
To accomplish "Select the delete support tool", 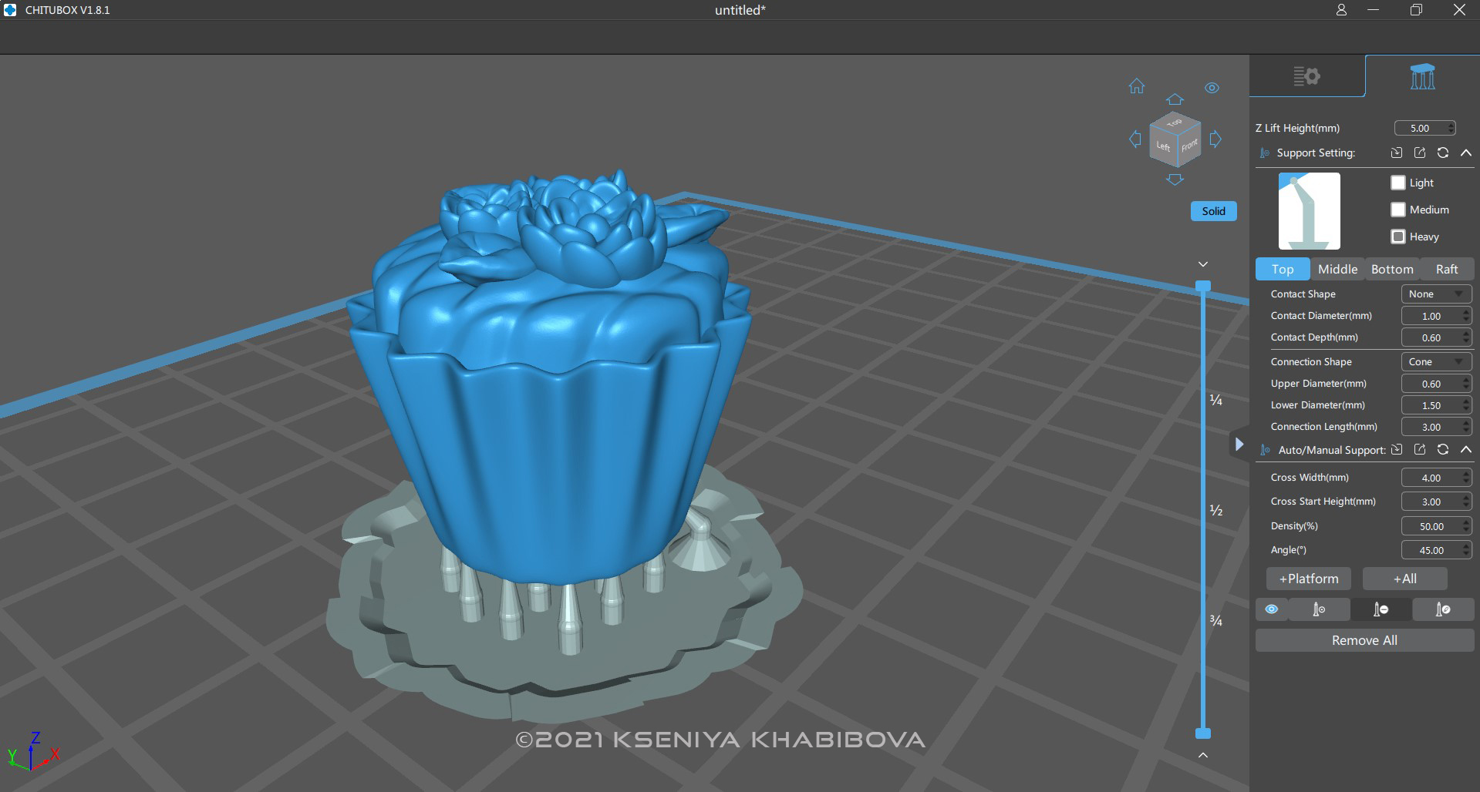I will [1381, 609].
